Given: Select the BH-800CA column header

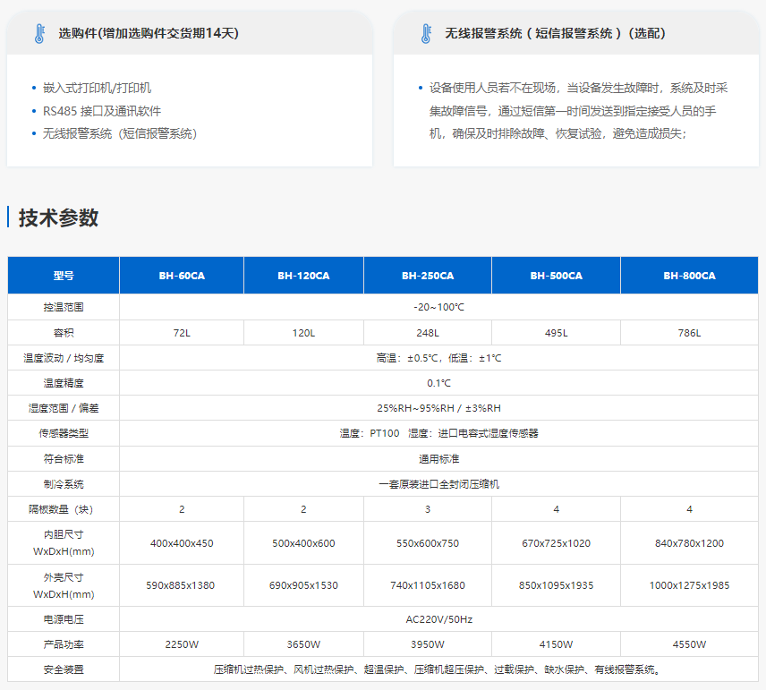Looking at the screenshot, I should tap(689, 276).
